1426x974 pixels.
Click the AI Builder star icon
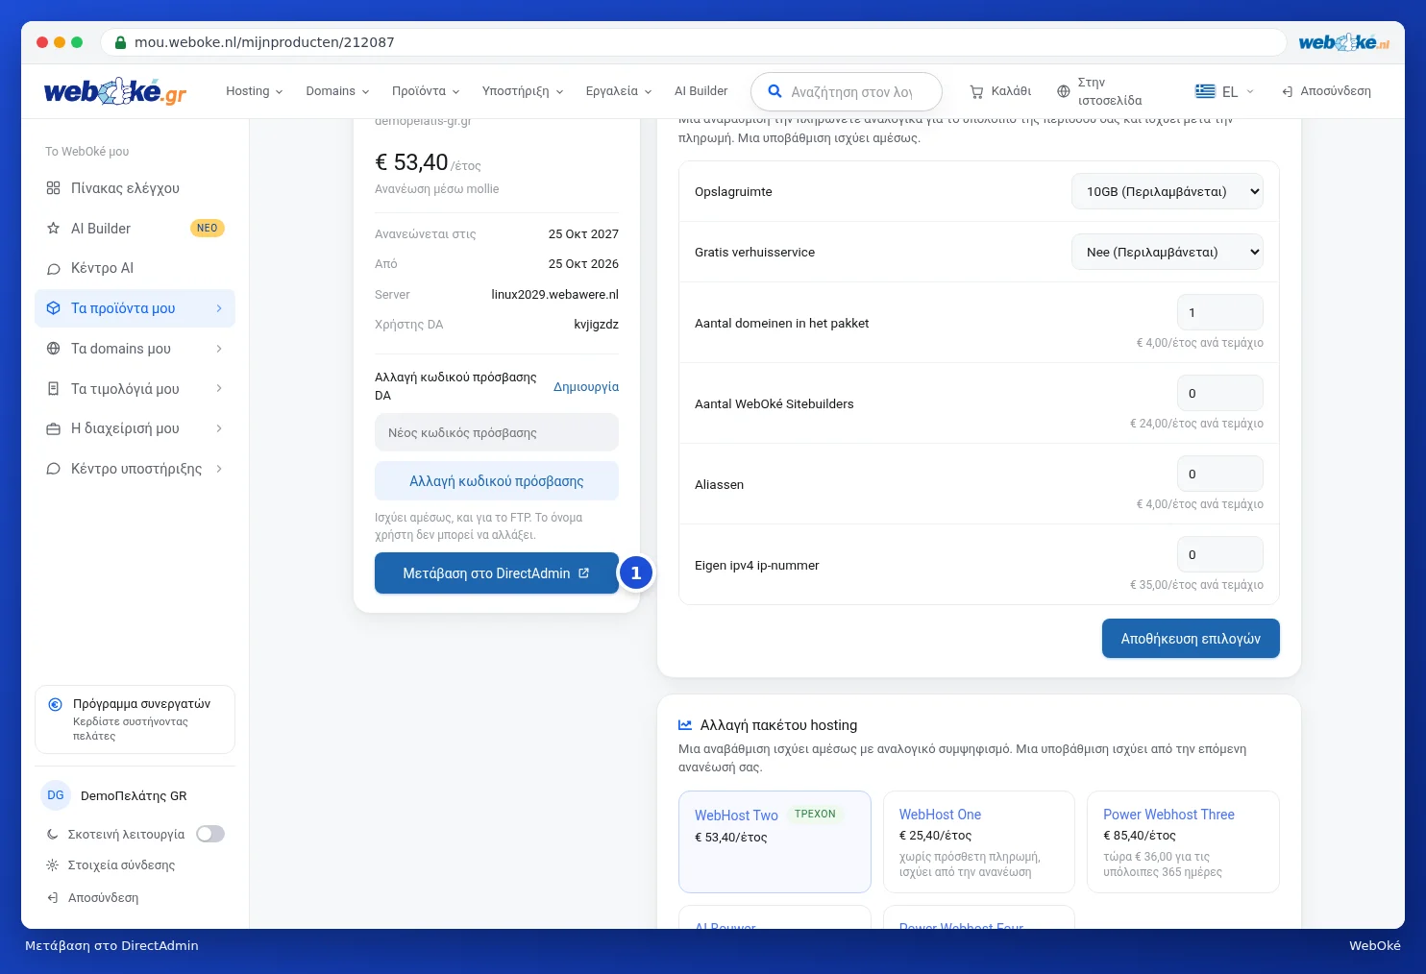point(54,229)
